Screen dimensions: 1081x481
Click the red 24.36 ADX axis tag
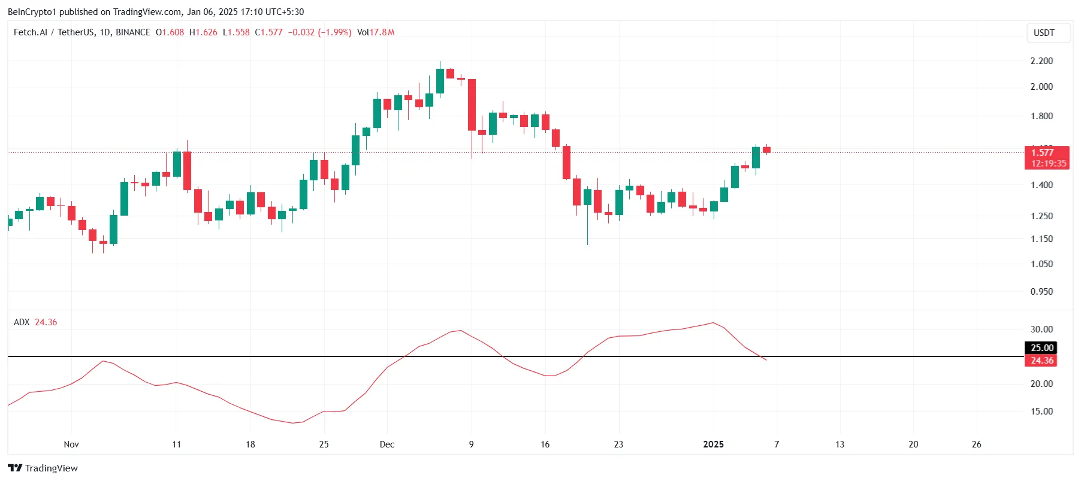point(1042,360)
